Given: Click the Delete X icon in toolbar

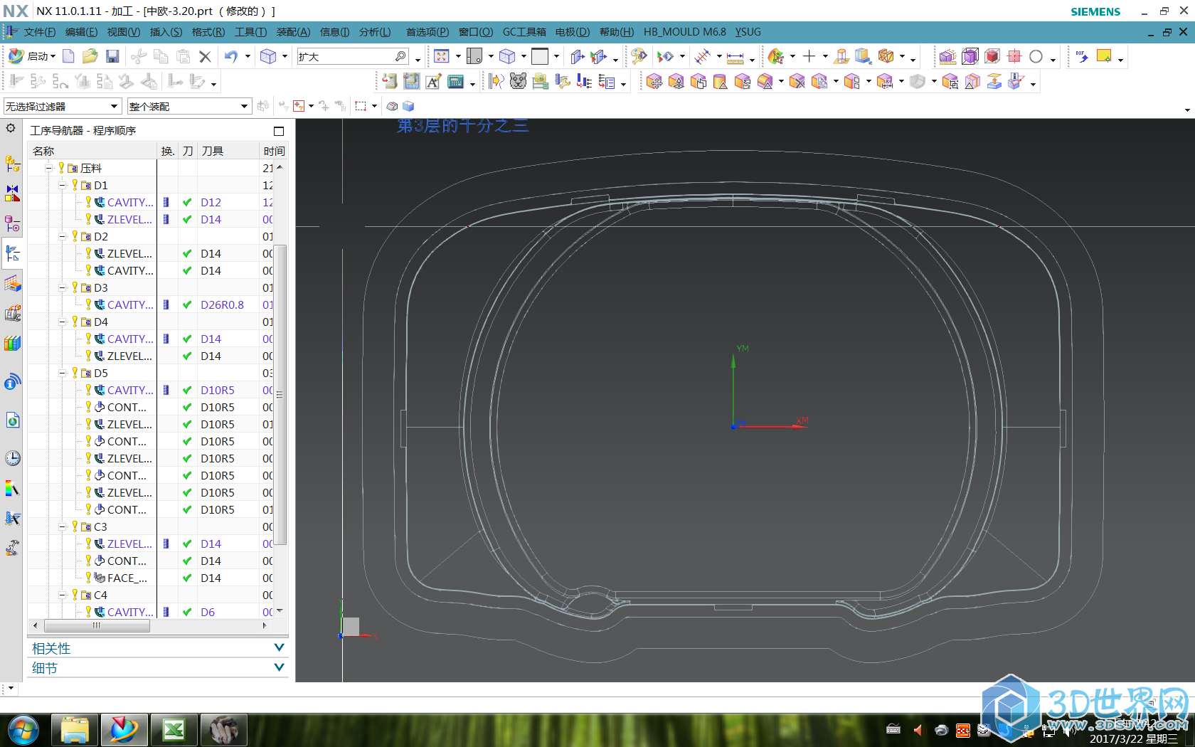Looking at the screenshot, I should [205, 56].
